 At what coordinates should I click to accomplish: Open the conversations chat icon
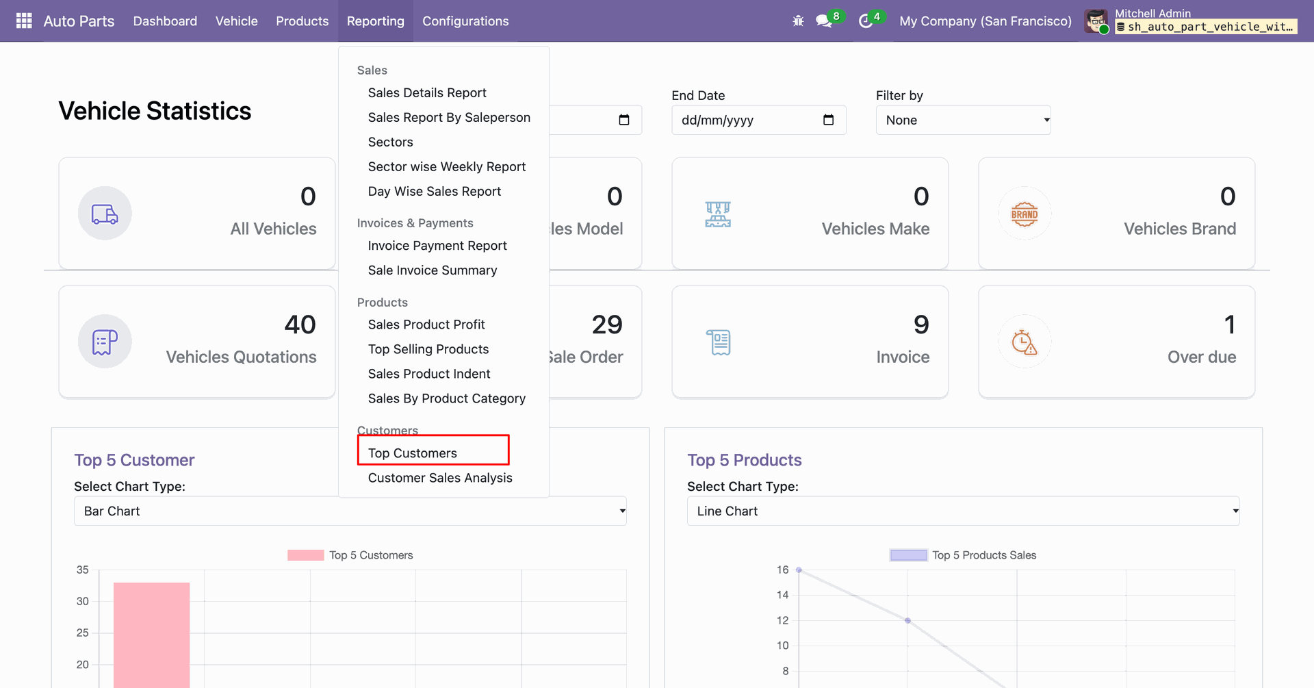(x=824, y=21)
